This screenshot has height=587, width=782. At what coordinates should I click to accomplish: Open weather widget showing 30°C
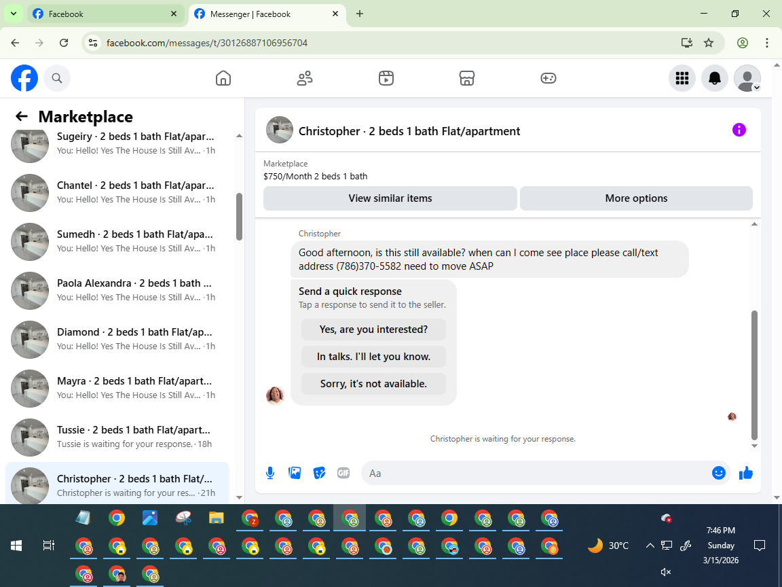point(608,546)
